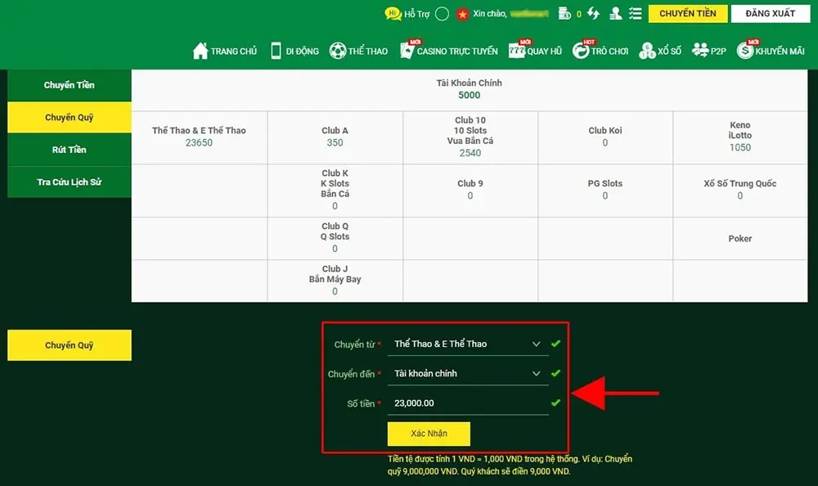Click the ĐĂNG XUẤT logout button
Viewport: 818px width, 486px height.
tap(771, 14)
